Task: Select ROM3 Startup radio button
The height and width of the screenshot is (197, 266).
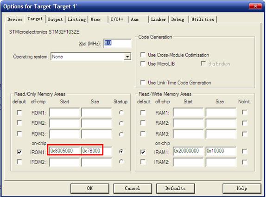Action: tap(121, 134)
